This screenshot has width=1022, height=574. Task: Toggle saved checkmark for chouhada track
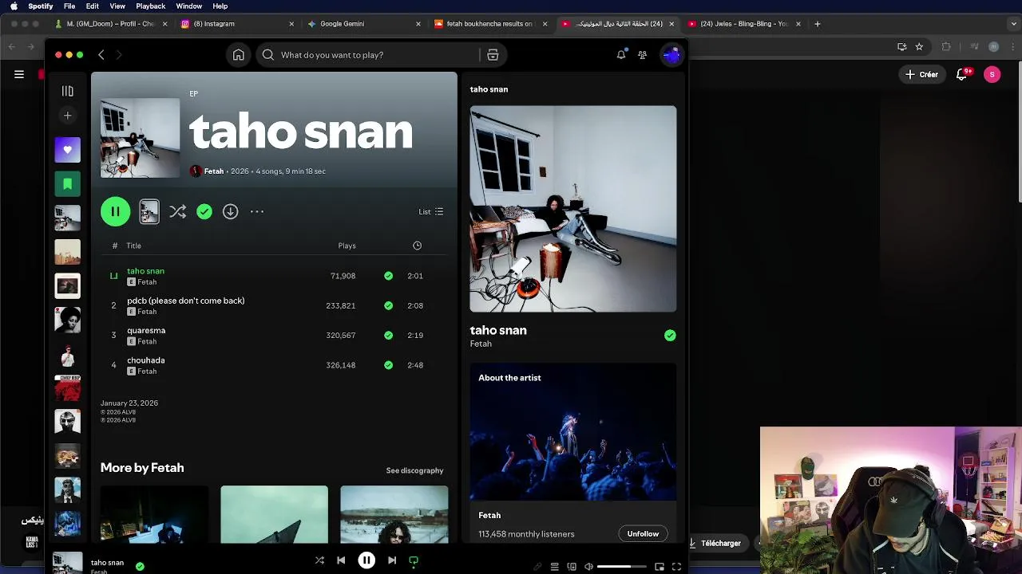[x=388, y=365]
